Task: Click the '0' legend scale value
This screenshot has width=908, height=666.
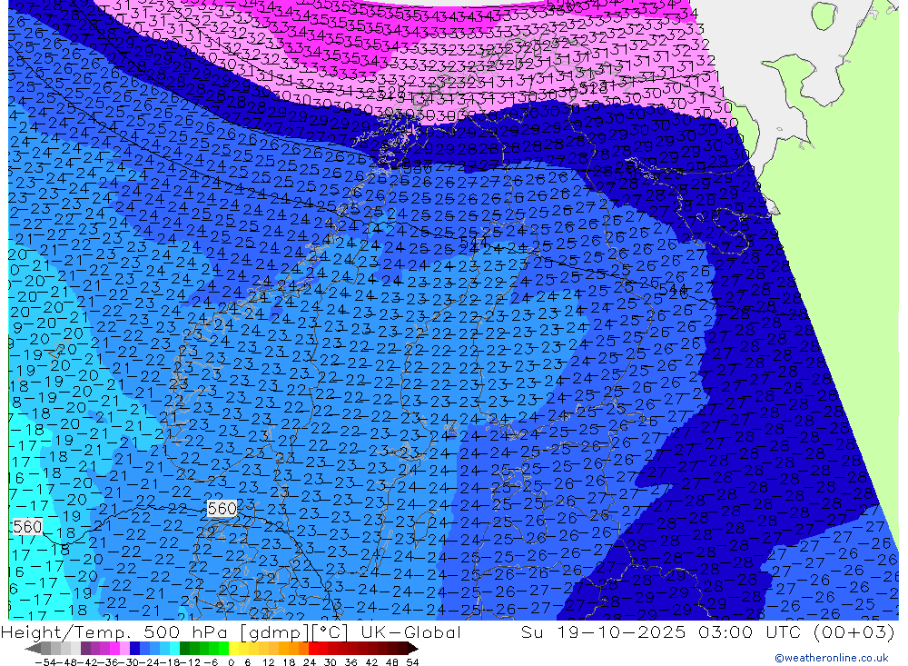Action: tap(231, 662)
